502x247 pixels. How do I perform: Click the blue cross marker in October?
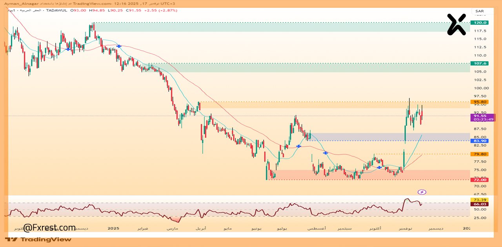pos(379,167)
